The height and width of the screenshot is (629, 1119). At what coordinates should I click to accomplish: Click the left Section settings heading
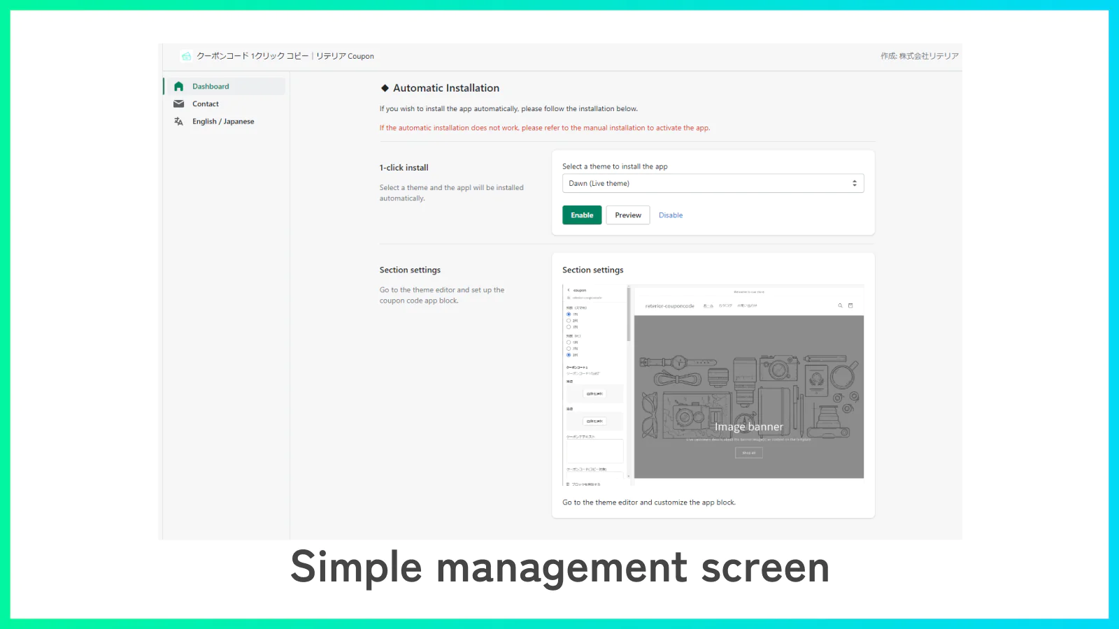click(410, 270)
